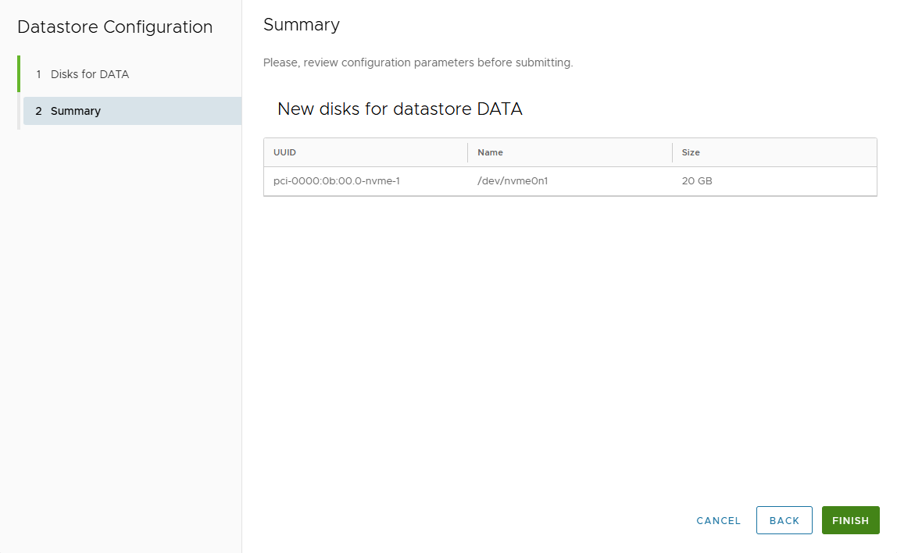Image resolution: width=897 pixels, height=553 pixels.
Task: Click the green indicator beside Disks for DATA
Action: 18,73
